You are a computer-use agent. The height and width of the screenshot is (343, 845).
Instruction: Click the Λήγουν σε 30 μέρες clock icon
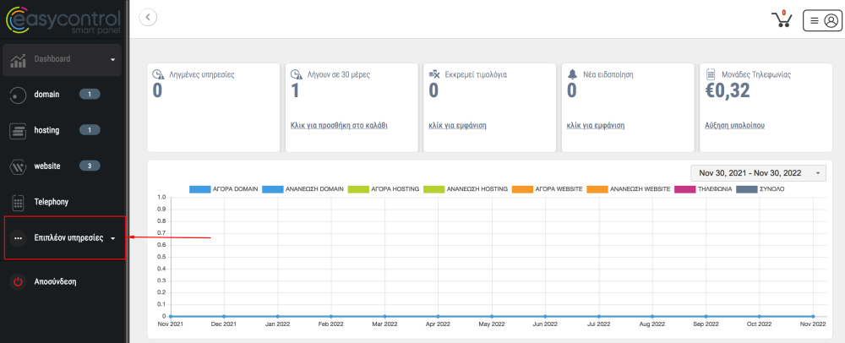(x=297, y=75)
